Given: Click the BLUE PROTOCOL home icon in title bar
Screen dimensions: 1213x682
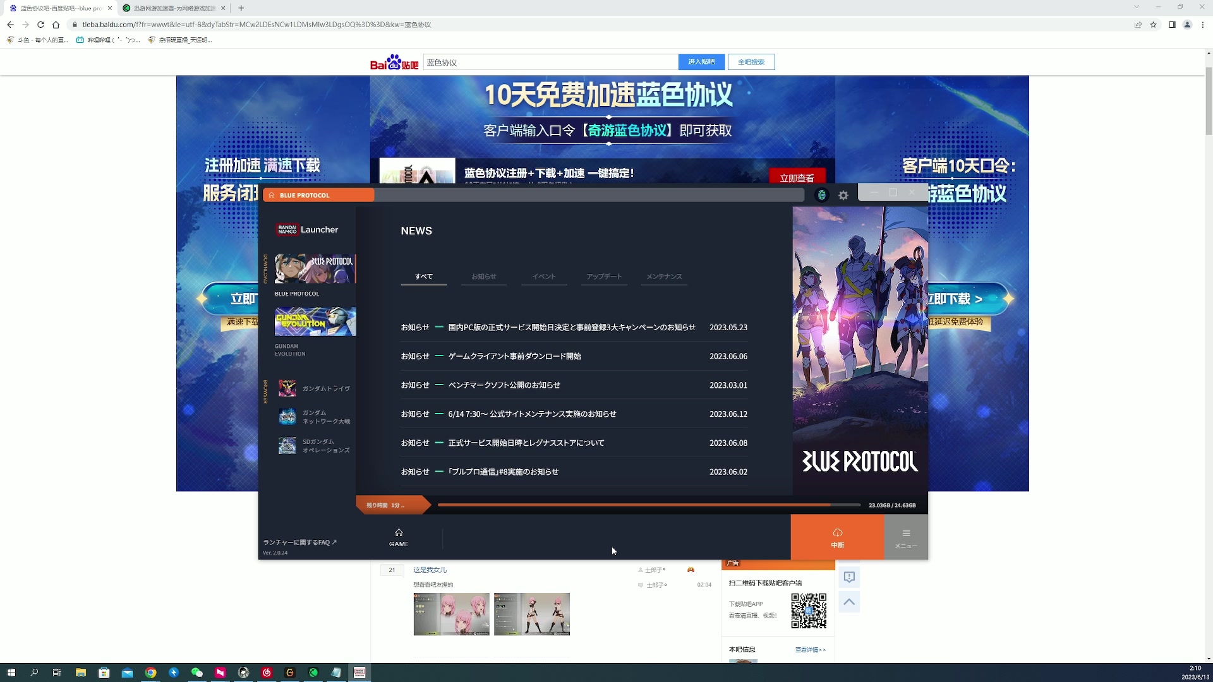Looking at the screenshot, I should (x=271, y=195).
